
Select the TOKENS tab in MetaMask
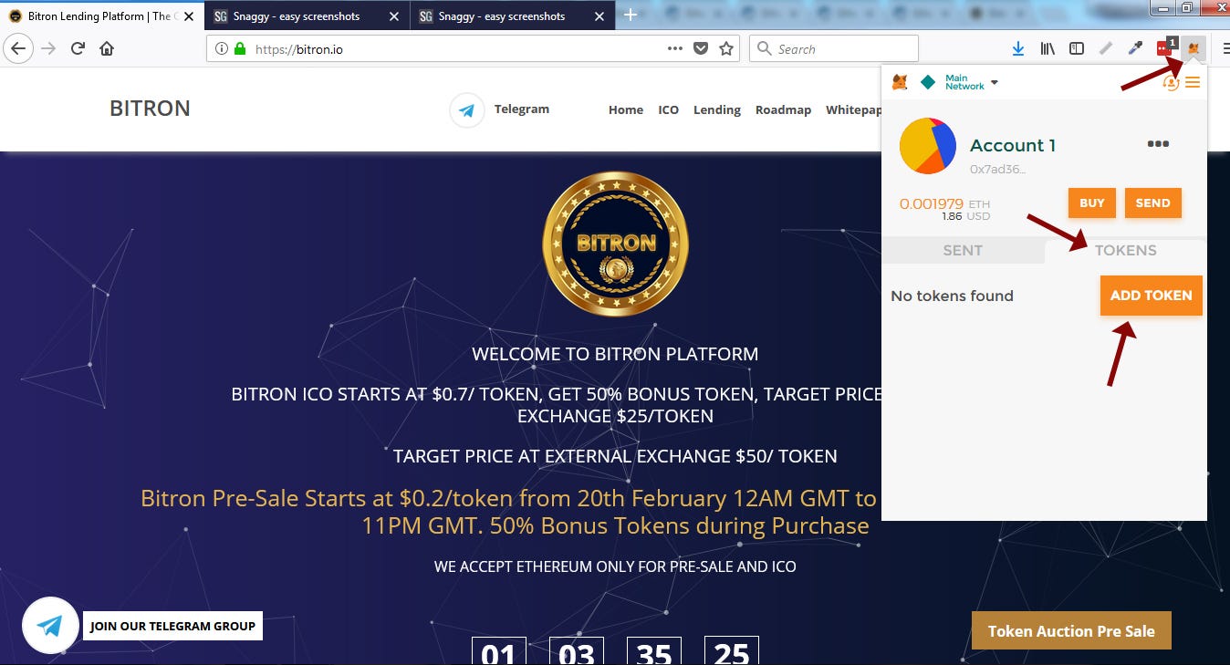click(1125, 250)
